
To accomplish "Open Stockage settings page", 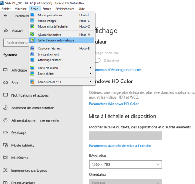I will [x=19, y=133].
